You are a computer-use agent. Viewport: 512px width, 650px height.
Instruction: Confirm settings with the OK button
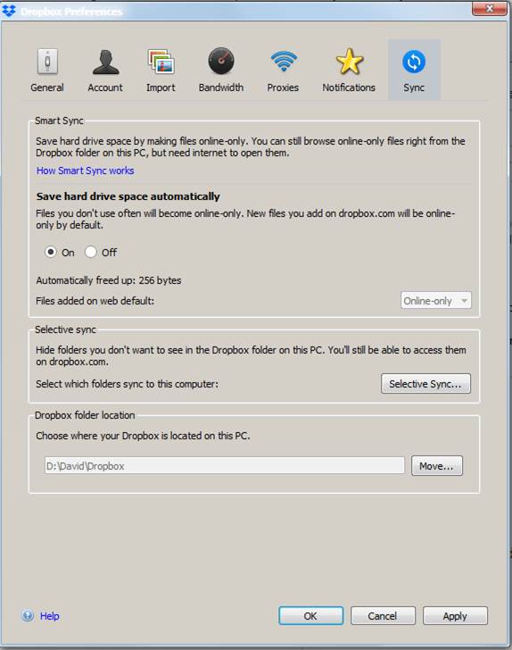310,615
